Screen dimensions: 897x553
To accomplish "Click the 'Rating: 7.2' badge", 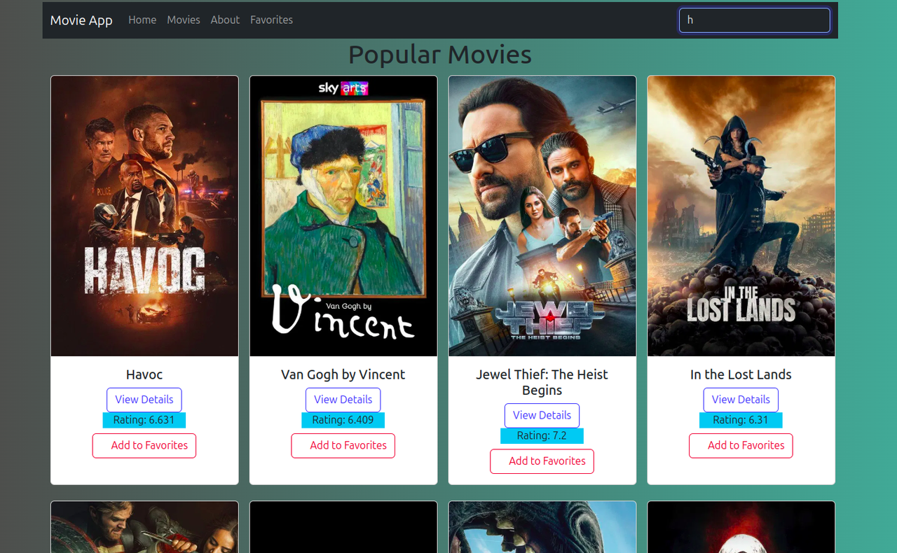I will (x=542, y=435).
